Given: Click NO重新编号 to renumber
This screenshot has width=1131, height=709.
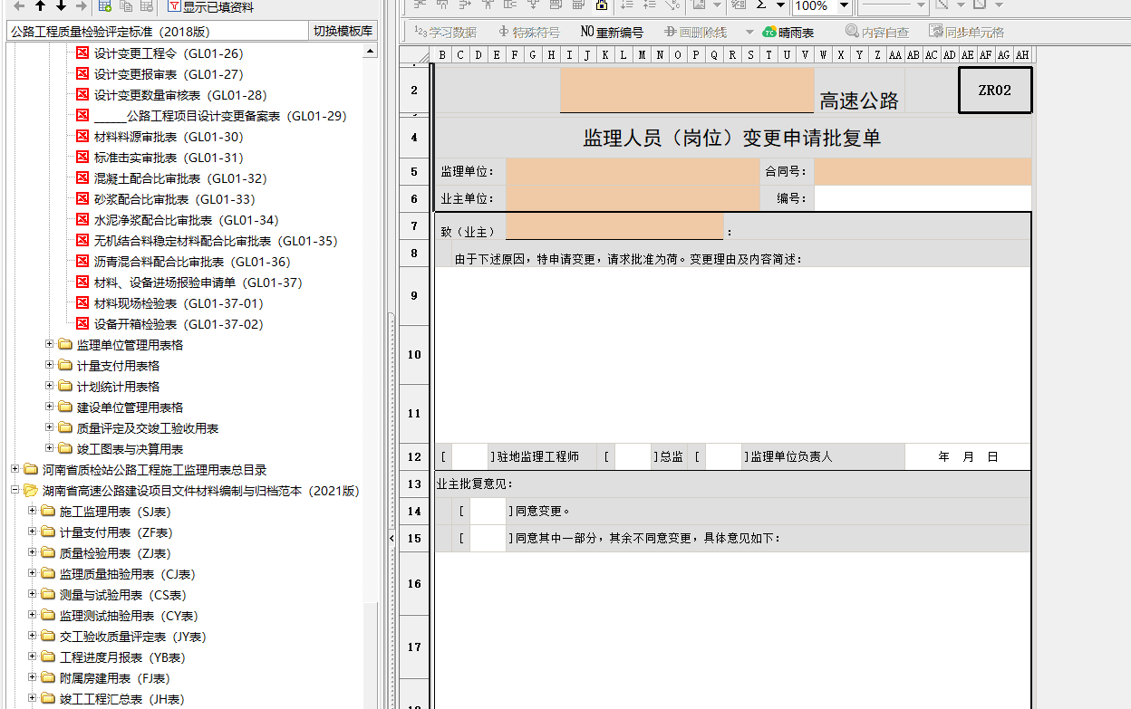Looking at the screenshot, I should point(612,32).
